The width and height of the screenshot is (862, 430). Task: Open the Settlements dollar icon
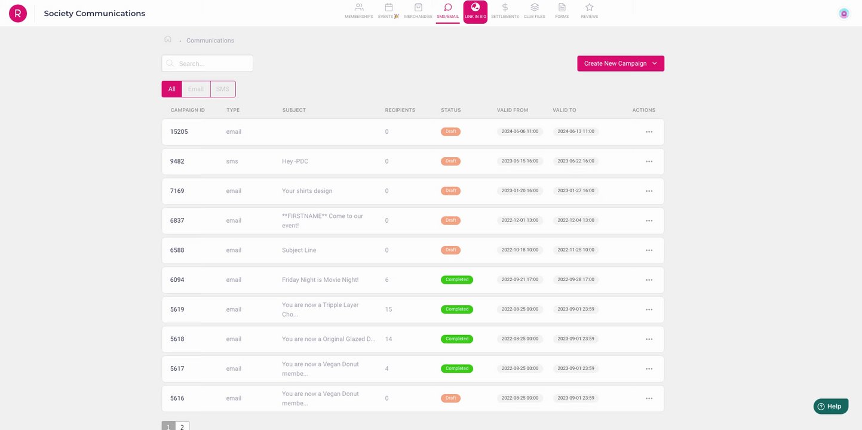[x=505, y=8]
